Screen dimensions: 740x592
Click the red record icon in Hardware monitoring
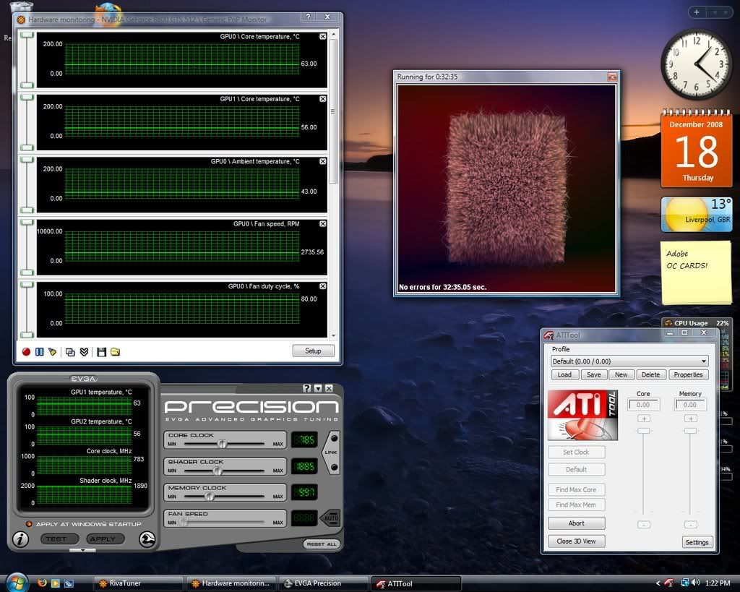(x=27, y=352)
